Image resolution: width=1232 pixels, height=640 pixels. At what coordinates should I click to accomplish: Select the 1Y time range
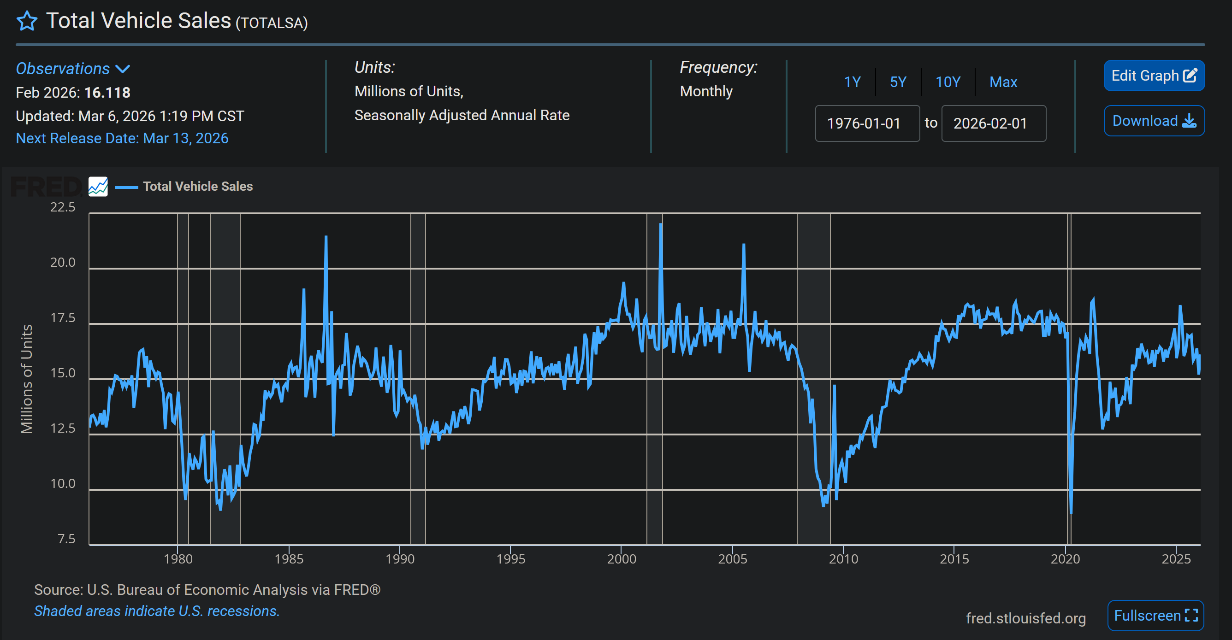[852, 82]
